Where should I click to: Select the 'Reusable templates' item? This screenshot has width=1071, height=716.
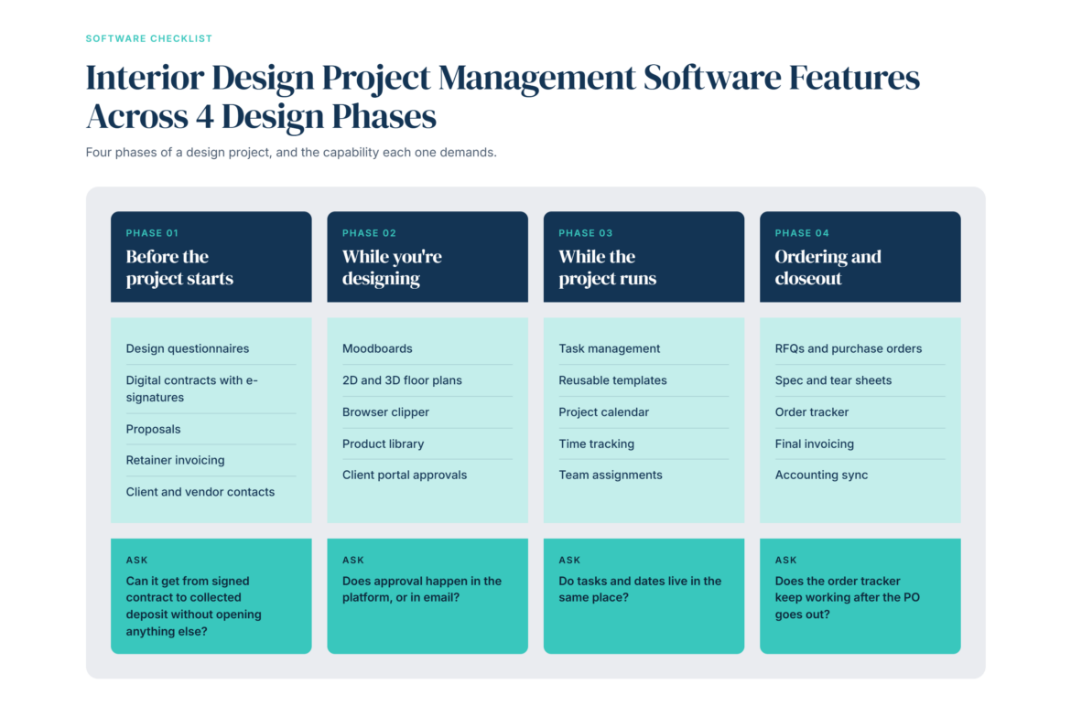612,380
